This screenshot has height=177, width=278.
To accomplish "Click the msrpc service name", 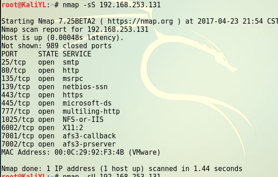I will 73,79.
